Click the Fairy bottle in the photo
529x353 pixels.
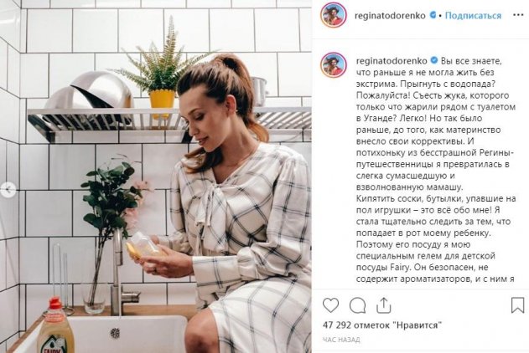(56, 327)
